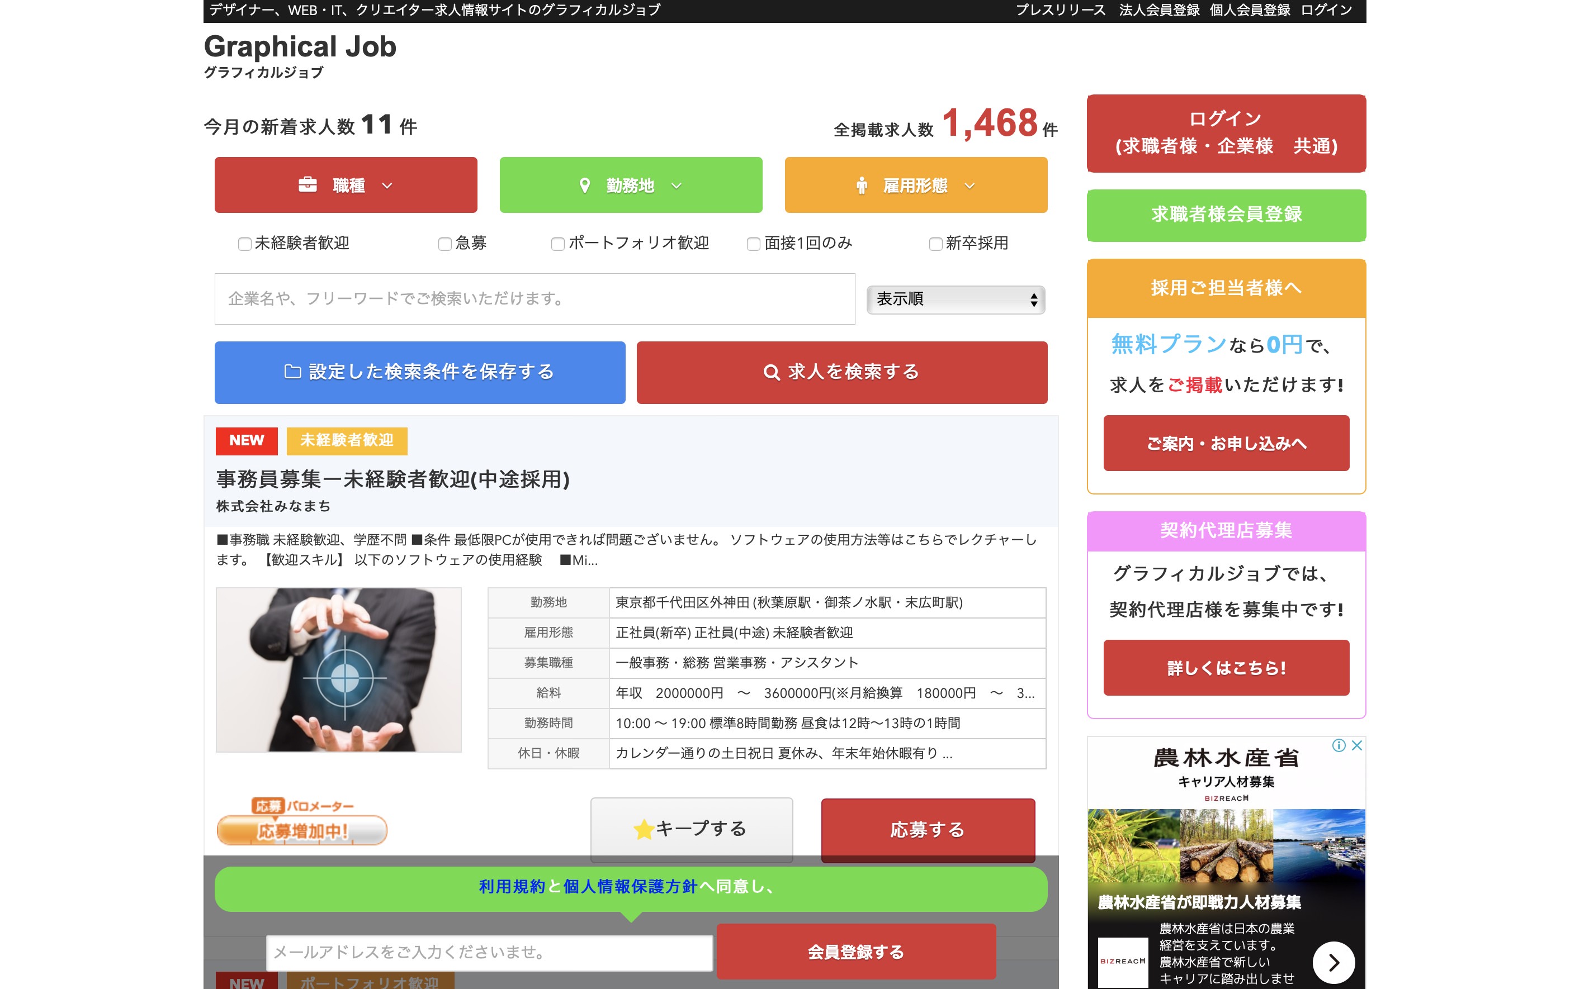Click キープする button
Image resolution: width=1570 pixels, height=989 pixels.
pyautogui.click(x=692, y=829)
